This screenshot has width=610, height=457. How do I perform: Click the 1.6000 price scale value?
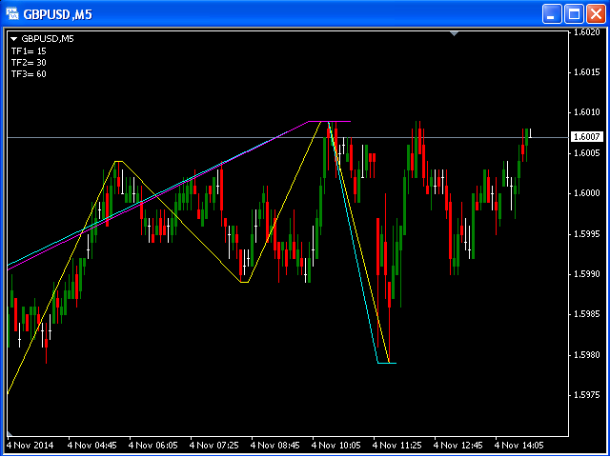point(588,193)
